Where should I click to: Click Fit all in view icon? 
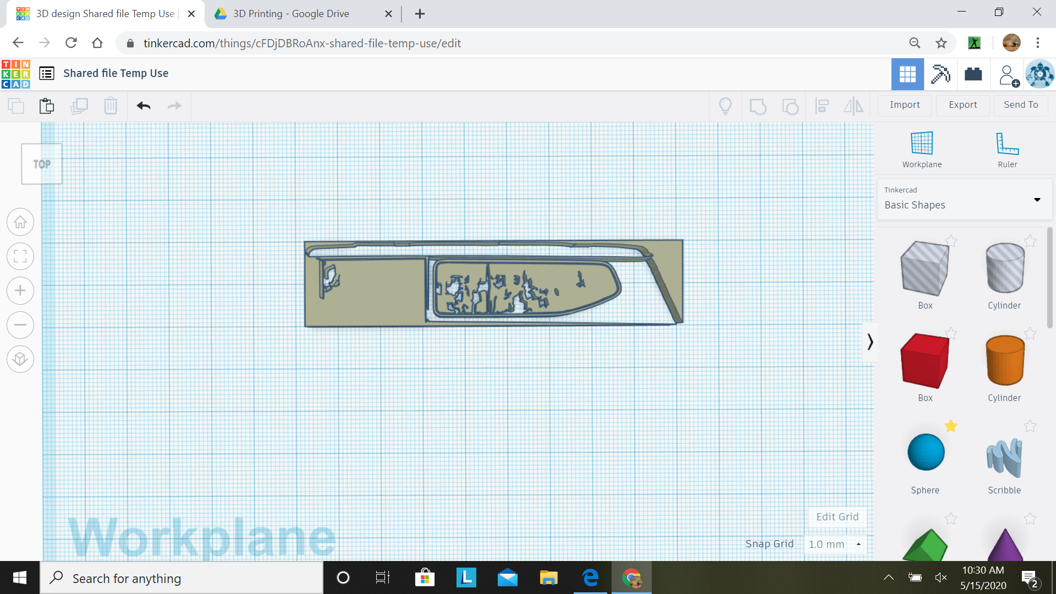[20, 256]
